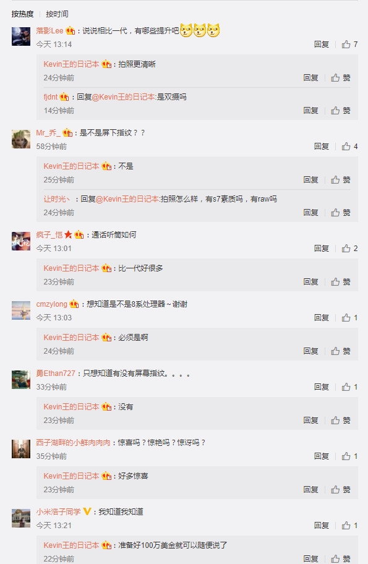368x564 pixels.
Task: Like cmzylong's comment about 8系处理器
Action: (x=349, y=318)
